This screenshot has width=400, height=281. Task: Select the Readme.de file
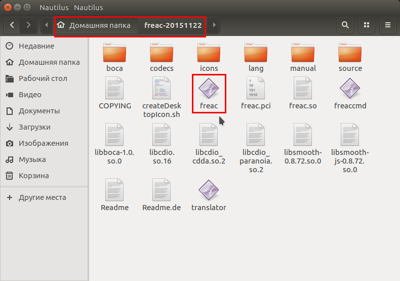[x=162, y=195]
